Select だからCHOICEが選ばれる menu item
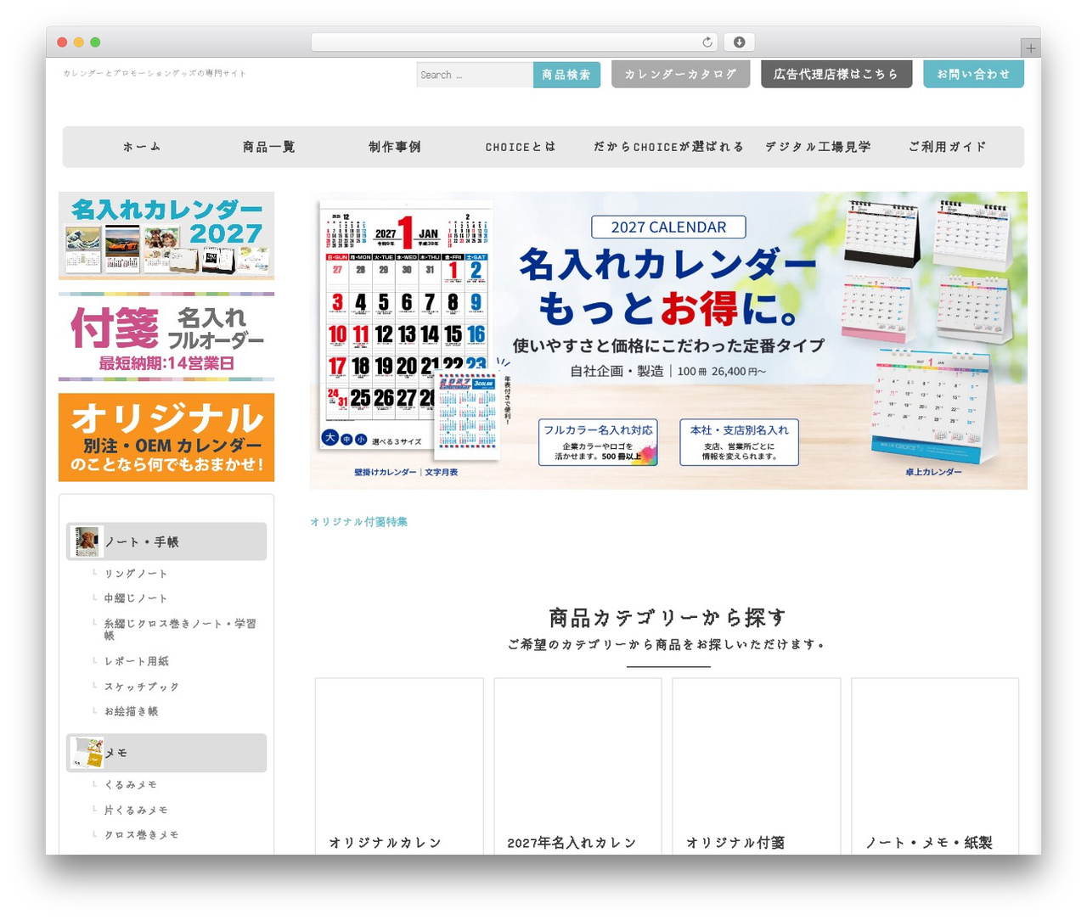Image resolution: width=1087 pixels, height=920 pixels. pyautogui.click(x=668, y=147)
